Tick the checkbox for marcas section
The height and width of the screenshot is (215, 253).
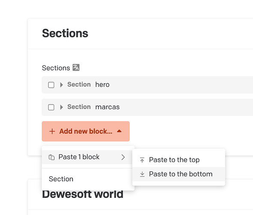coord(51,107)
